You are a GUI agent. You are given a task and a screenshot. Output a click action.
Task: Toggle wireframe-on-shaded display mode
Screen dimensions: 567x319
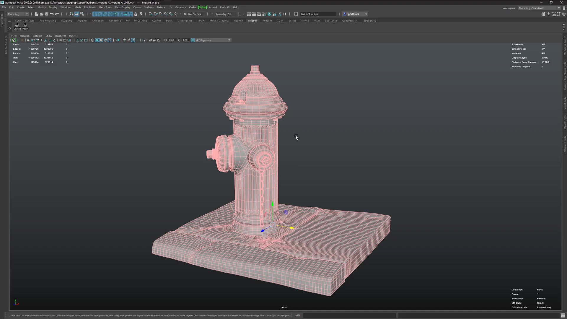pyautogui.click(x=101, y=40)
